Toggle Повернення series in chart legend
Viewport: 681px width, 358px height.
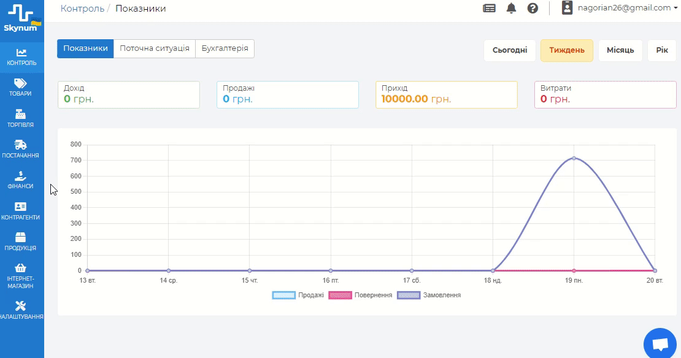[x=340, y=295]
